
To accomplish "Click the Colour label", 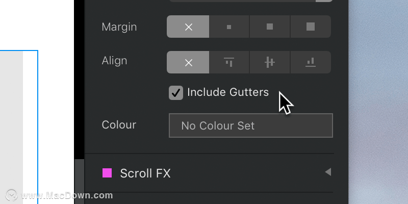I will coord(119,125).
